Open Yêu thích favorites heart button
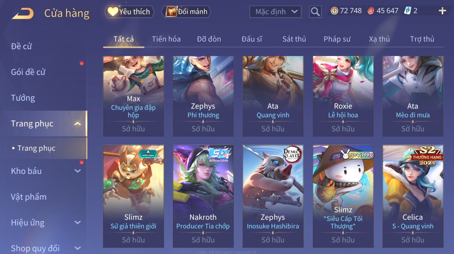Image resolution: width=454 pixels, height=254 pixels. point(130,12)
